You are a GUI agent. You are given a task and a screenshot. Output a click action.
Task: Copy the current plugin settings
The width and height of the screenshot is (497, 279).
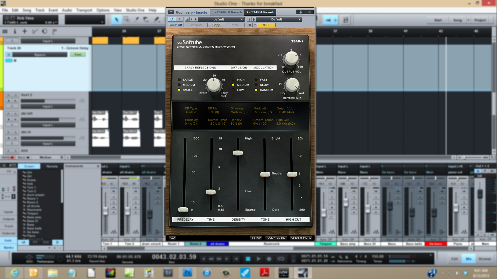coord(216,25)
